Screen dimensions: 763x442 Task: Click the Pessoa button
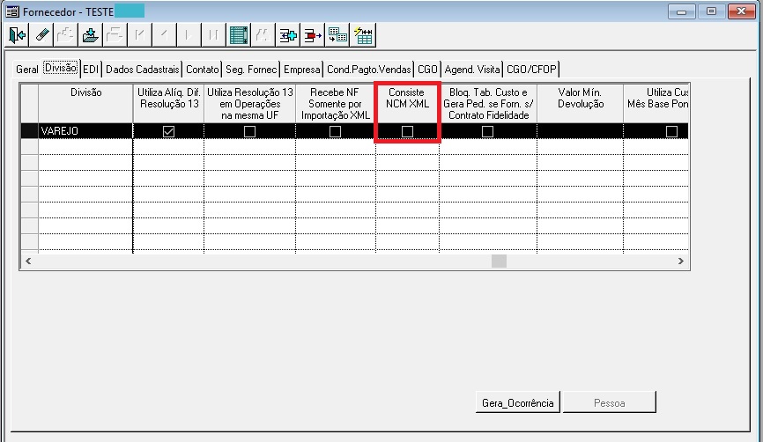pos(609,402)
